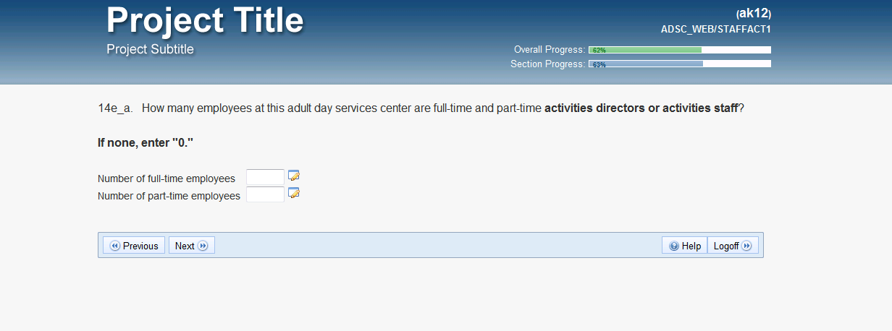Click the 14e_a question number

tap(115, 108)
